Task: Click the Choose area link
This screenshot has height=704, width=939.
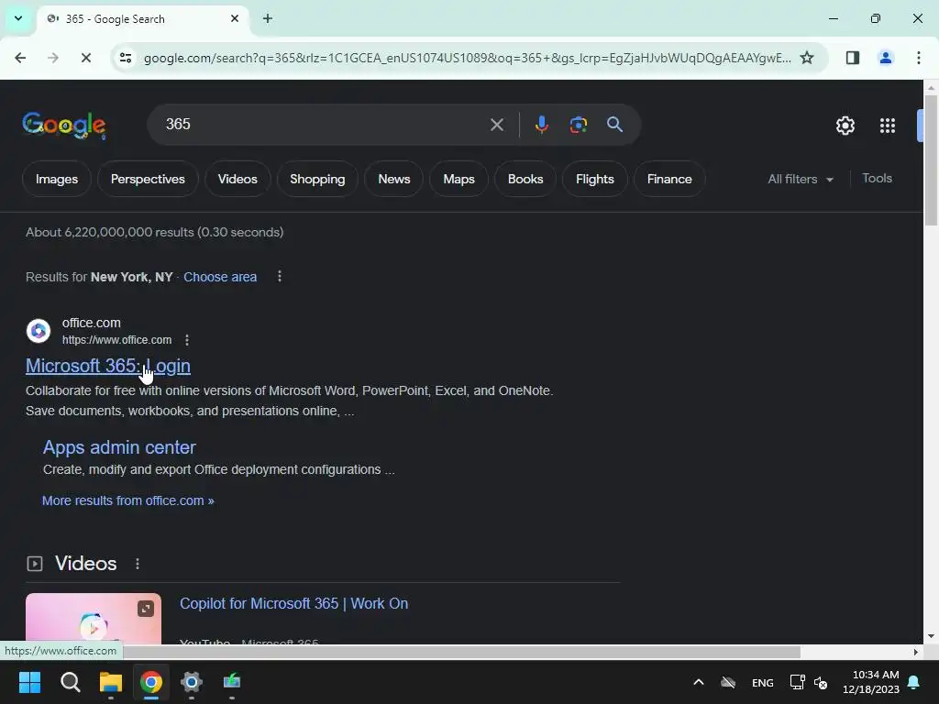Action: coord(220,277)
